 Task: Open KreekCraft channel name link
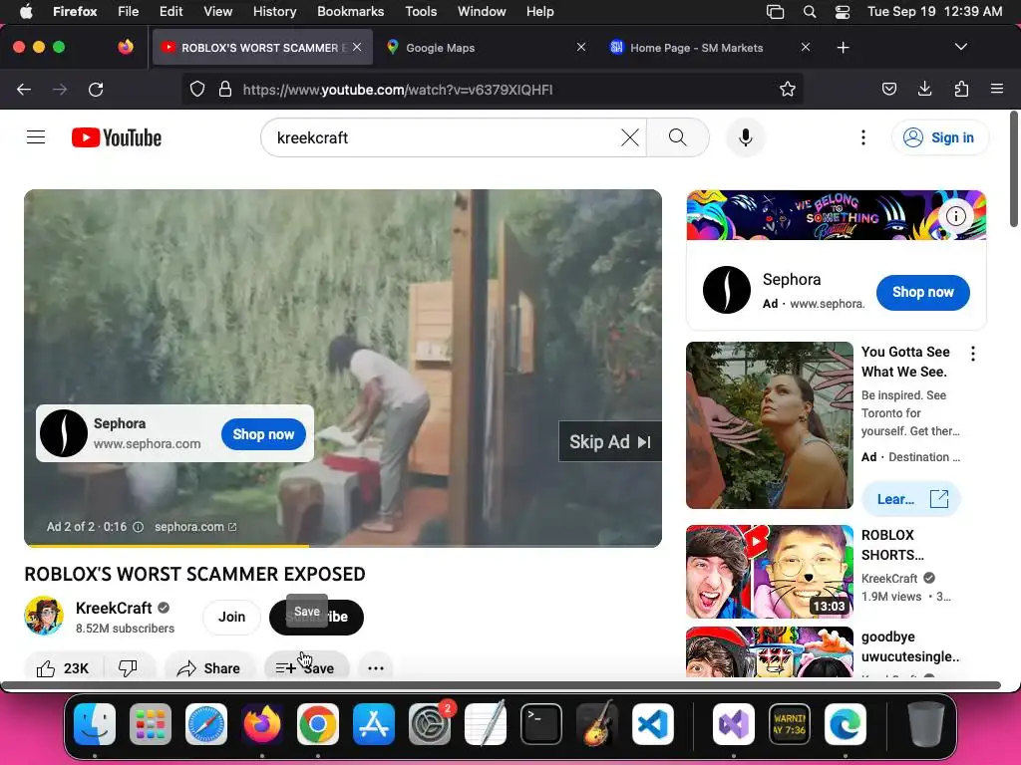tap(114, 608)
